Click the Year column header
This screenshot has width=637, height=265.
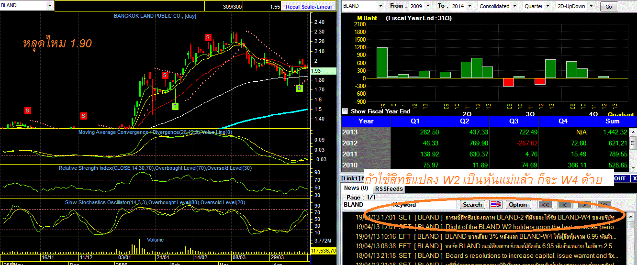[366, 121]
